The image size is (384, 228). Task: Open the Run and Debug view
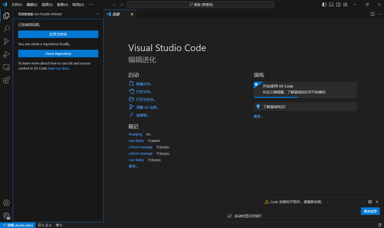[x=6, y=54]
